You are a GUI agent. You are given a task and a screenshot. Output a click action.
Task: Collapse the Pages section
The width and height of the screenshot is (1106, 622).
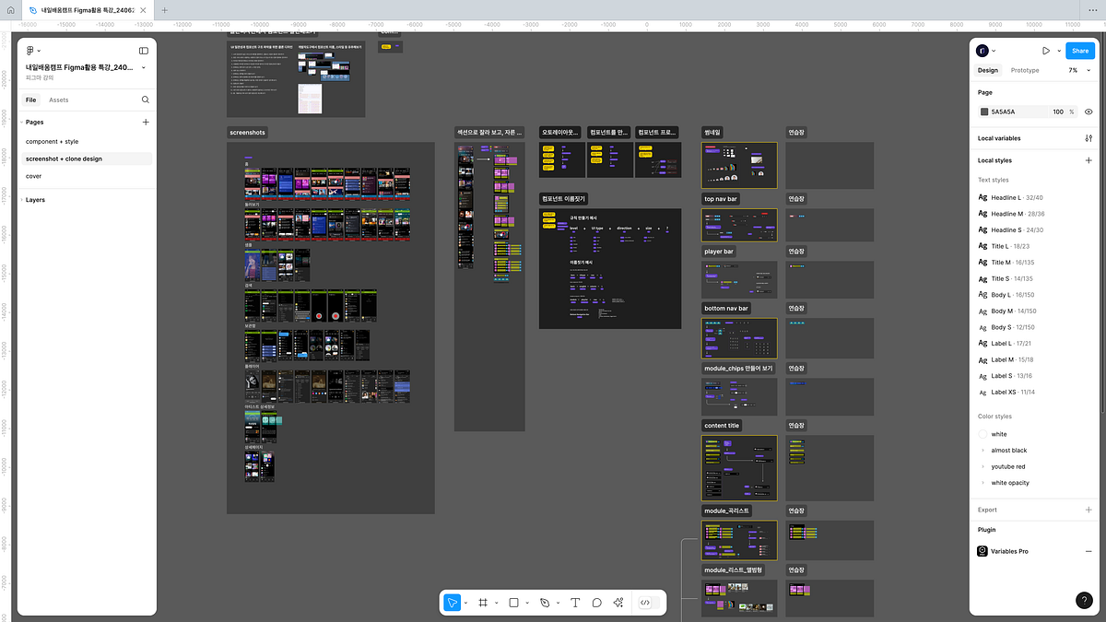(x=35, y=122)
